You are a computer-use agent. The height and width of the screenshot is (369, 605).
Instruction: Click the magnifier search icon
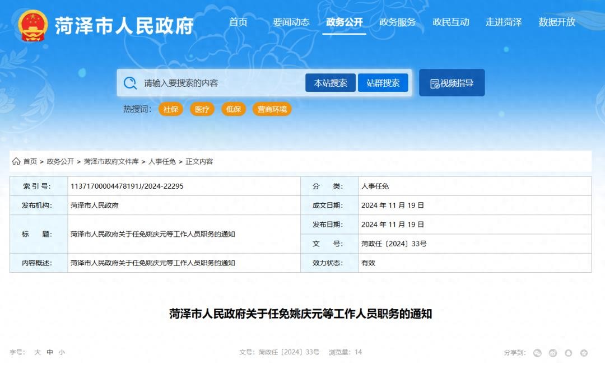tap(131, 83)
